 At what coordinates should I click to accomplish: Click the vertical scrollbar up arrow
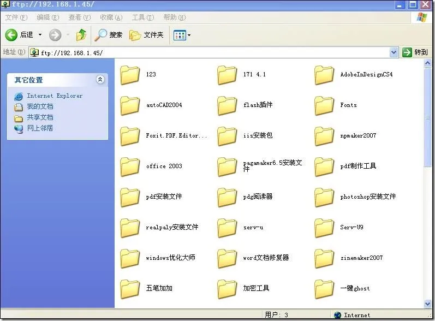point(427,63)
